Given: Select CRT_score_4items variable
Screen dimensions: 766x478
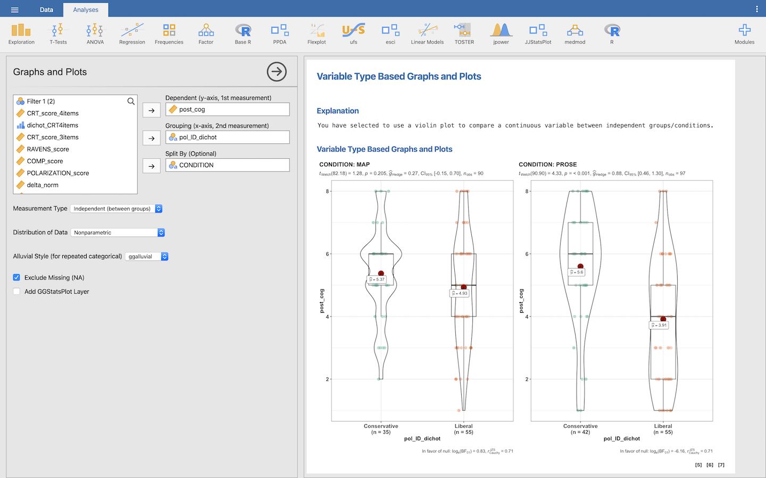Looking at the screenshot, I should click(x=75, y=113).
